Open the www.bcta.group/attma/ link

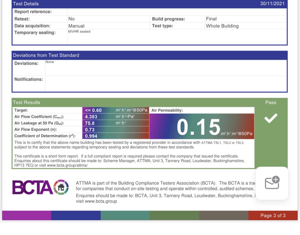(x=67, y=165)
